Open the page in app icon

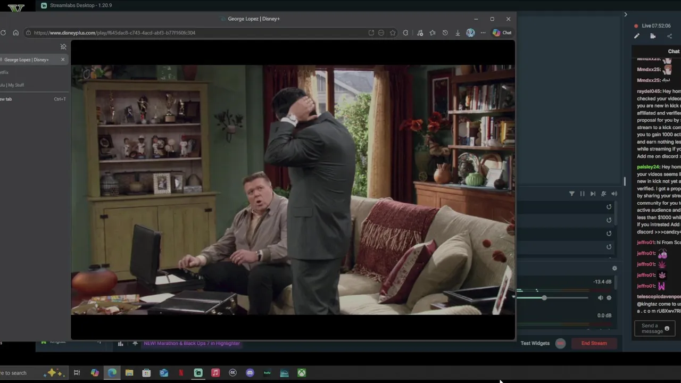[x=371, y=32]
